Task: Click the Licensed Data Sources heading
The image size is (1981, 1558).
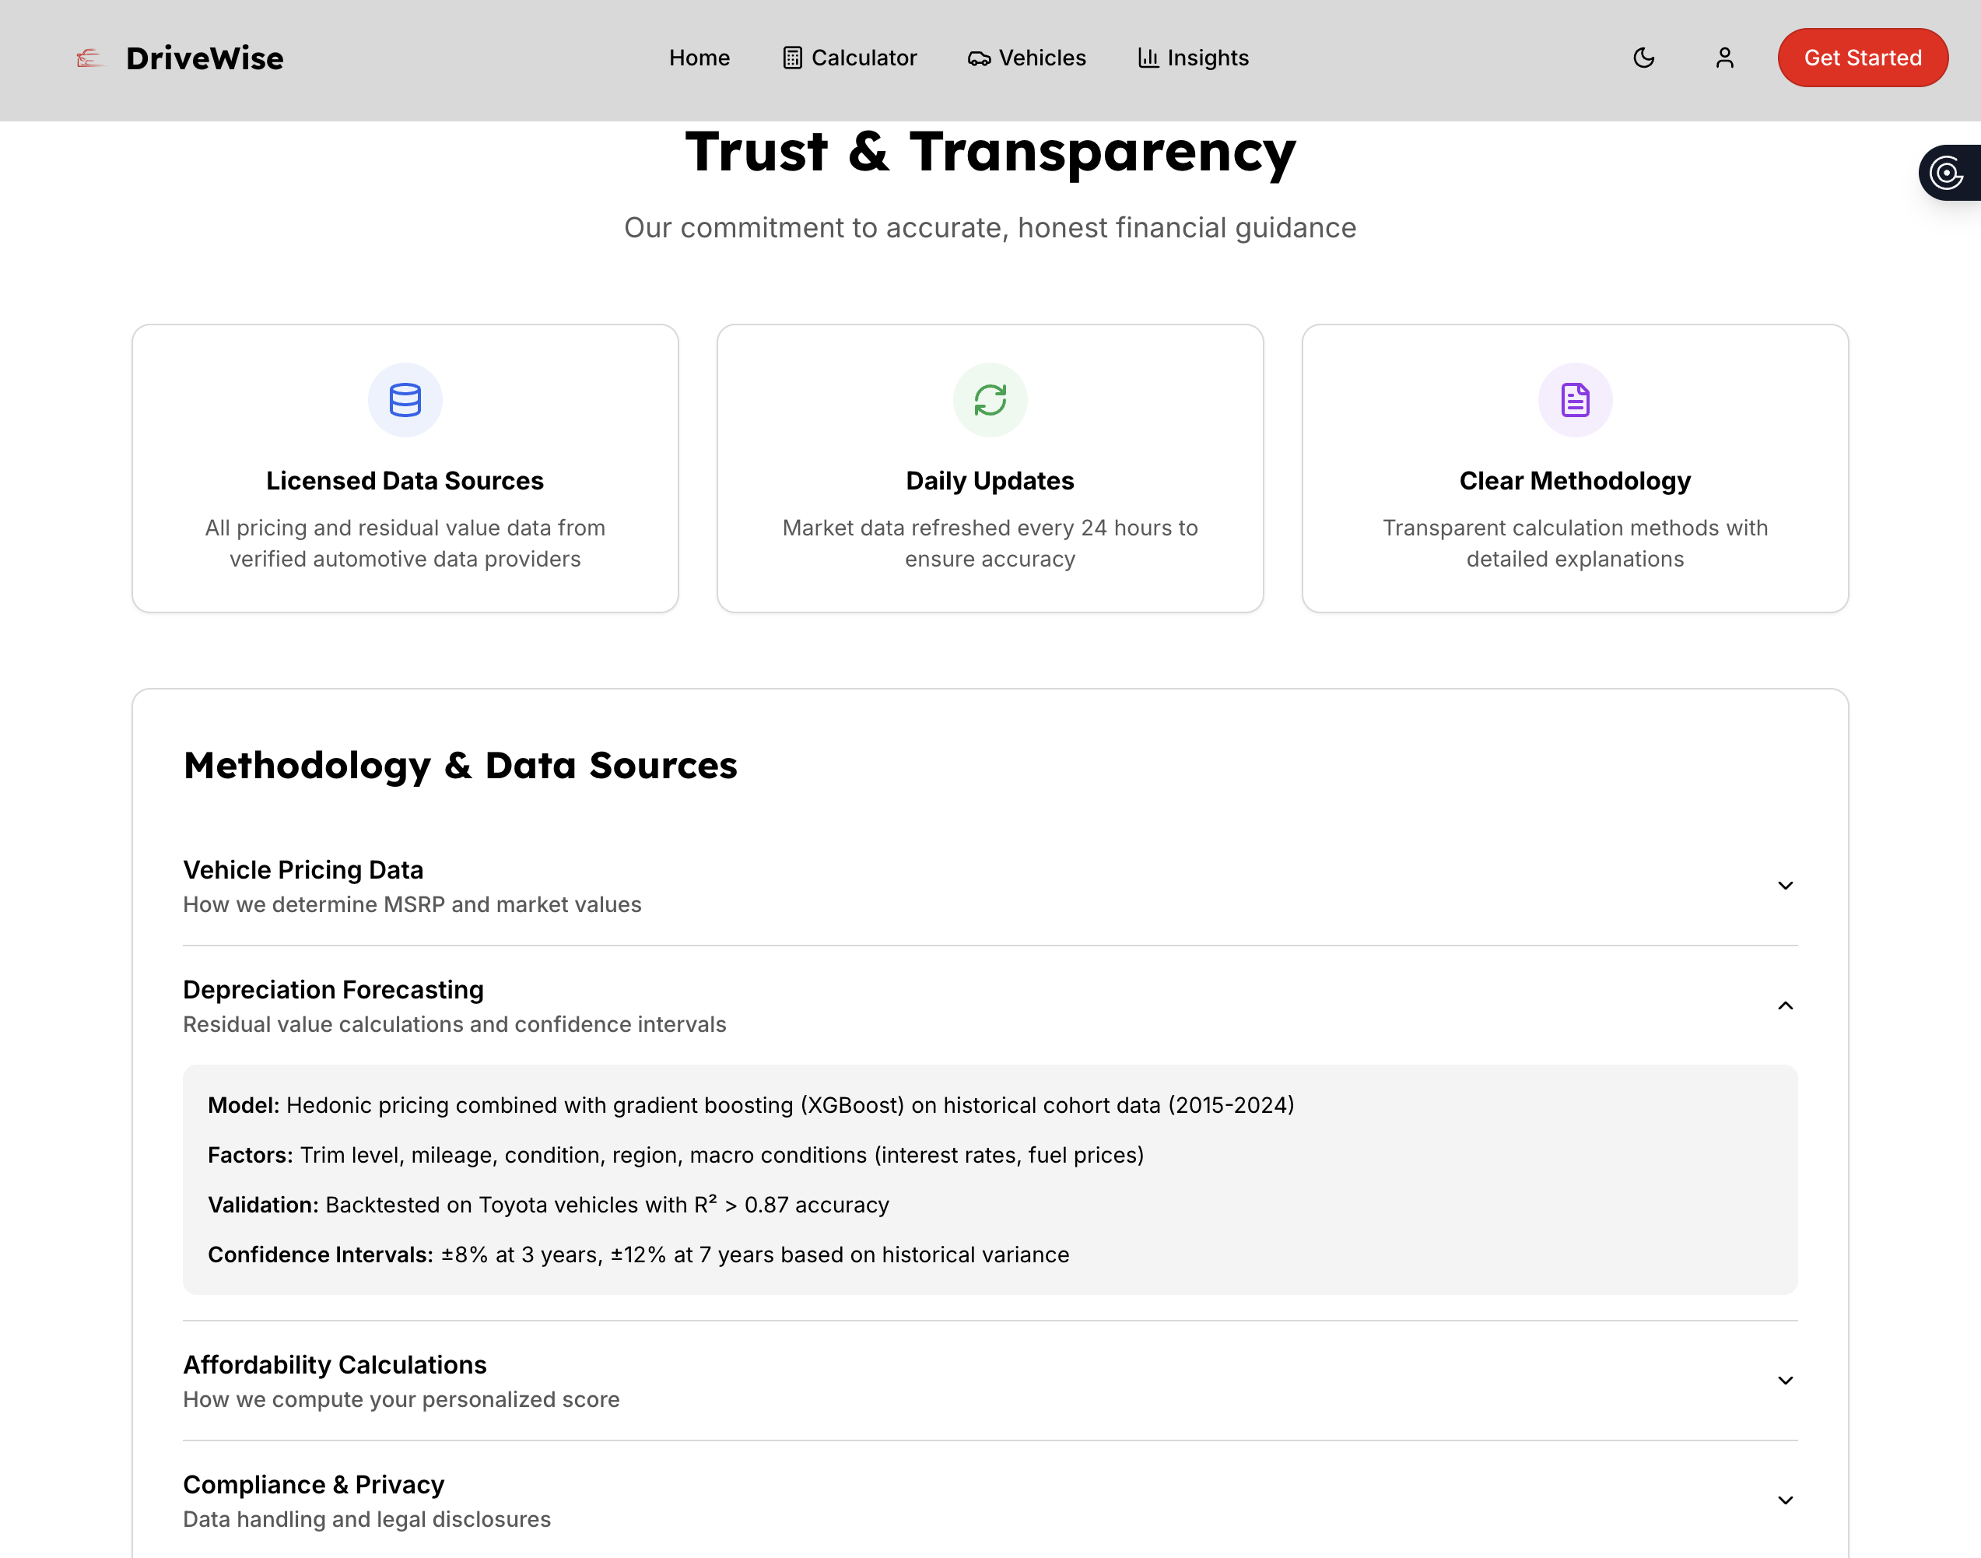Action: point(405,481)
